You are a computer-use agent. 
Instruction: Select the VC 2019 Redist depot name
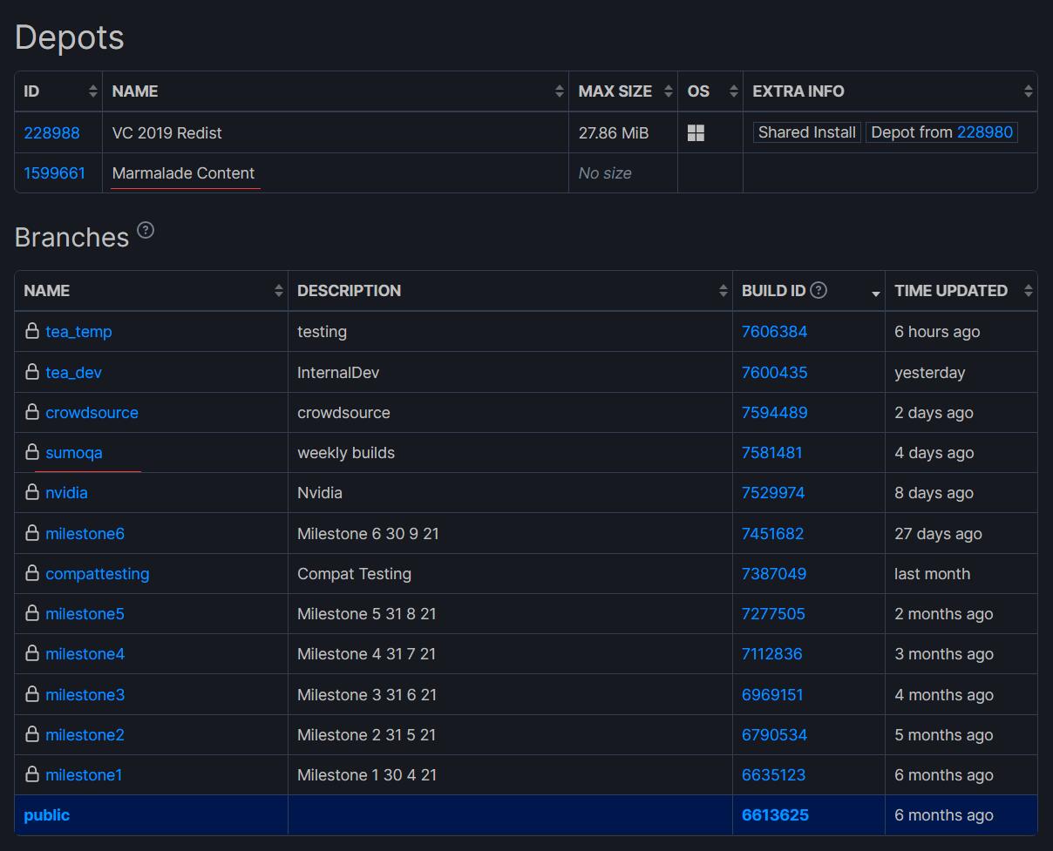166,132
